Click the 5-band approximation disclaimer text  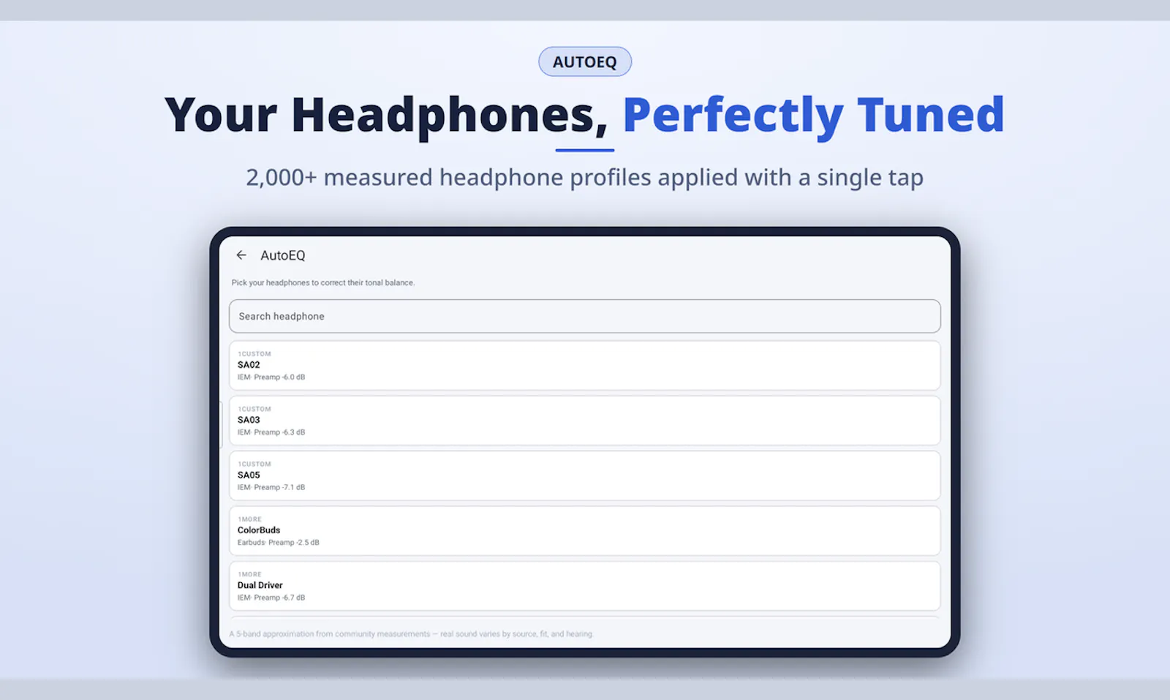[x=411, y=634]
